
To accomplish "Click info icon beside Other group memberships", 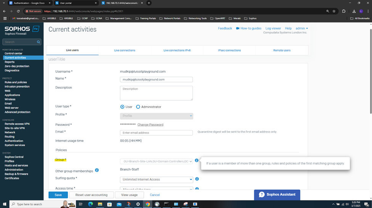I will (97, 170).
